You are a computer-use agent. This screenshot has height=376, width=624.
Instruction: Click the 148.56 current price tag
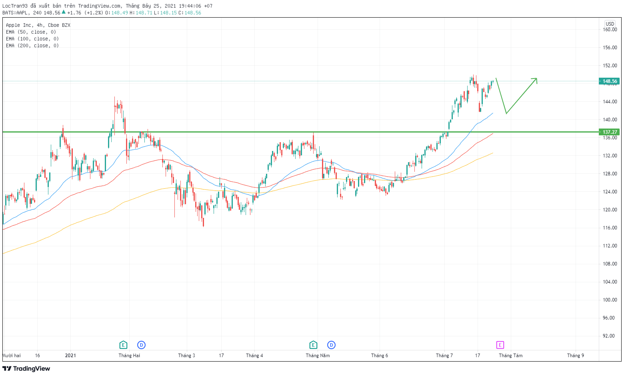click(610, 81)
